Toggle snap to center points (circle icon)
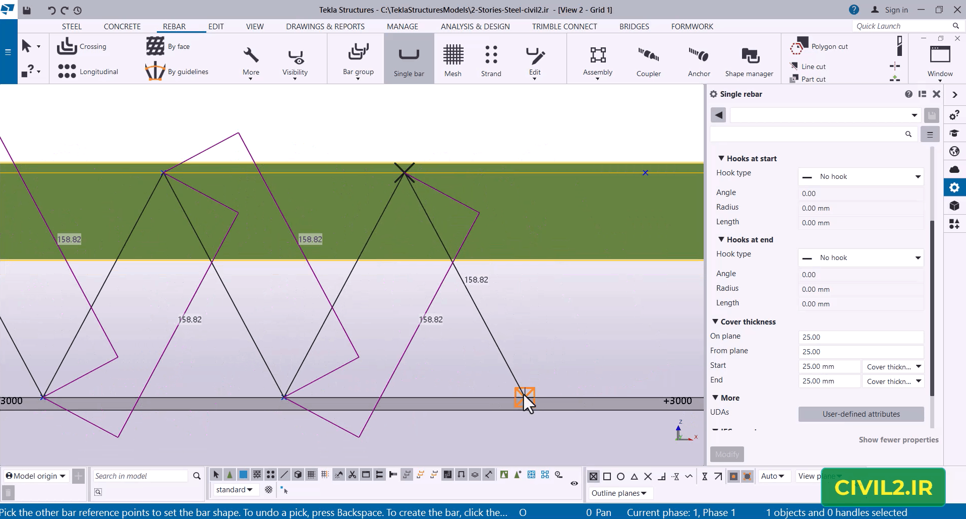 click(621, 476)
